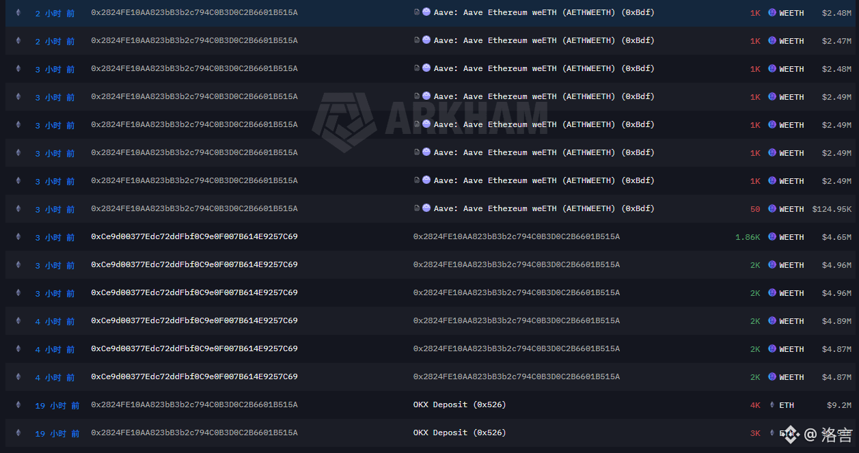Click ETH token icon in the $9.2M row
The width and height of the screenshot is (859, 453).
click(772, 405)
